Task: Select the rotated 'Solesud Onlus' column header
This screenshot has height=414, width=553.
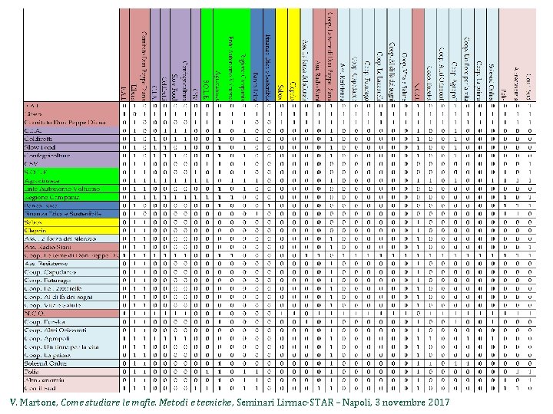Action: [x=491, y=83]
